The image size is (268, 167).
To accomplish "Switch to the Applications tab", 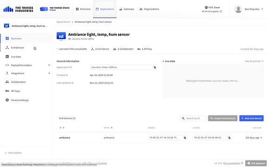I will pyautogui.click(x=105, y=9).
